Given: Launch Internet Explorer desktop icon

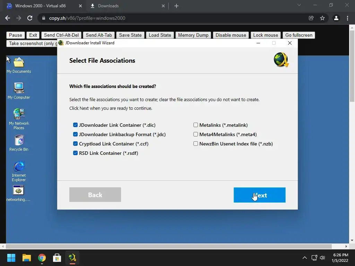Looking at the screenshot, I should pos(19,171).
